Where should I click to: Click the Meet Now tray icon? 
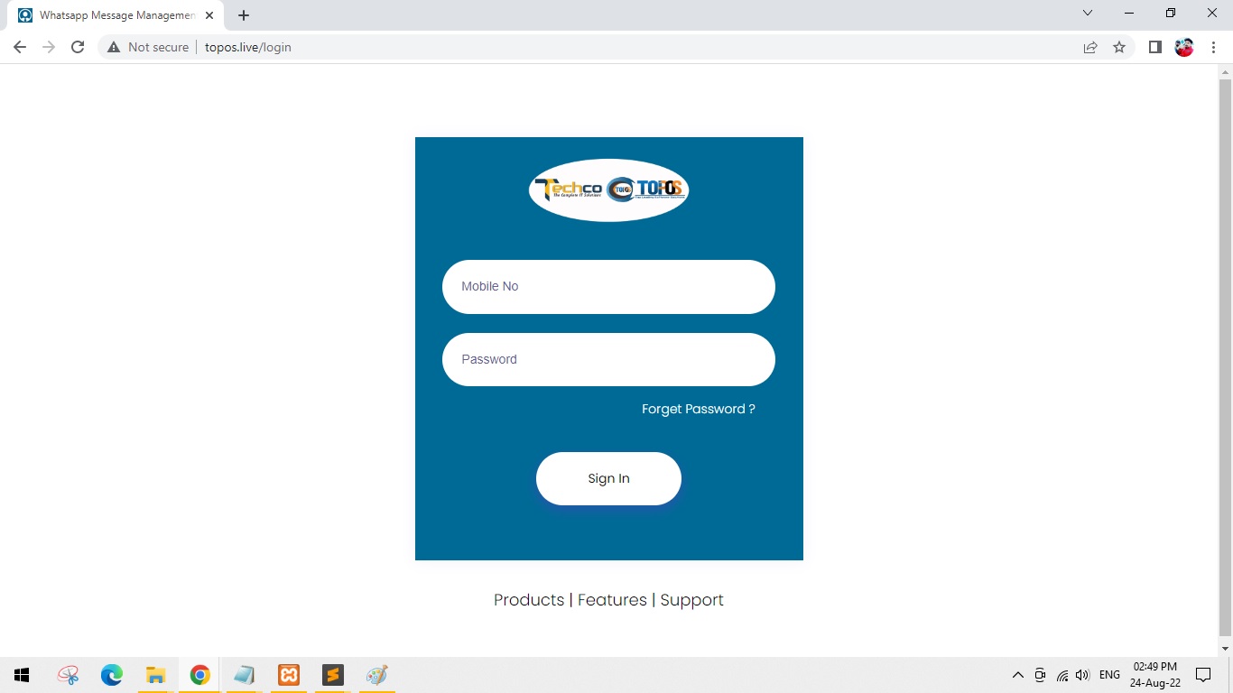[1040, 675]
